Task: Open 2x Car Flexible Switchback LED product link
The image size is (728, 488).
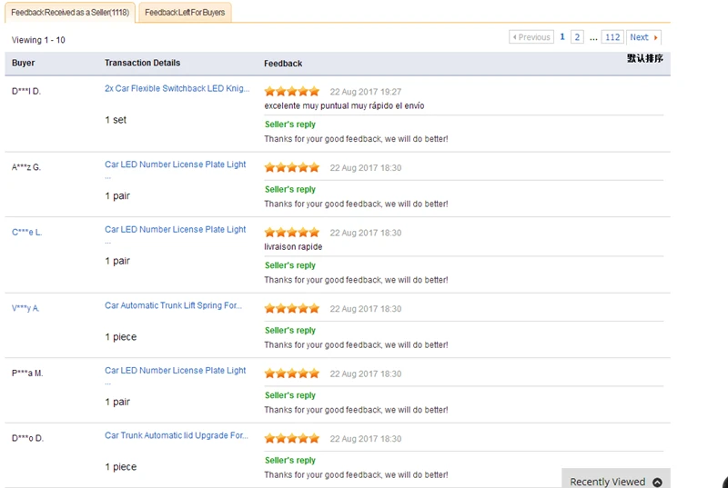Action: click(x=177, y=88)
